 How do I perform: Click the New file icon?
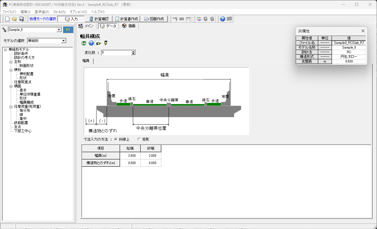[7, 19]
